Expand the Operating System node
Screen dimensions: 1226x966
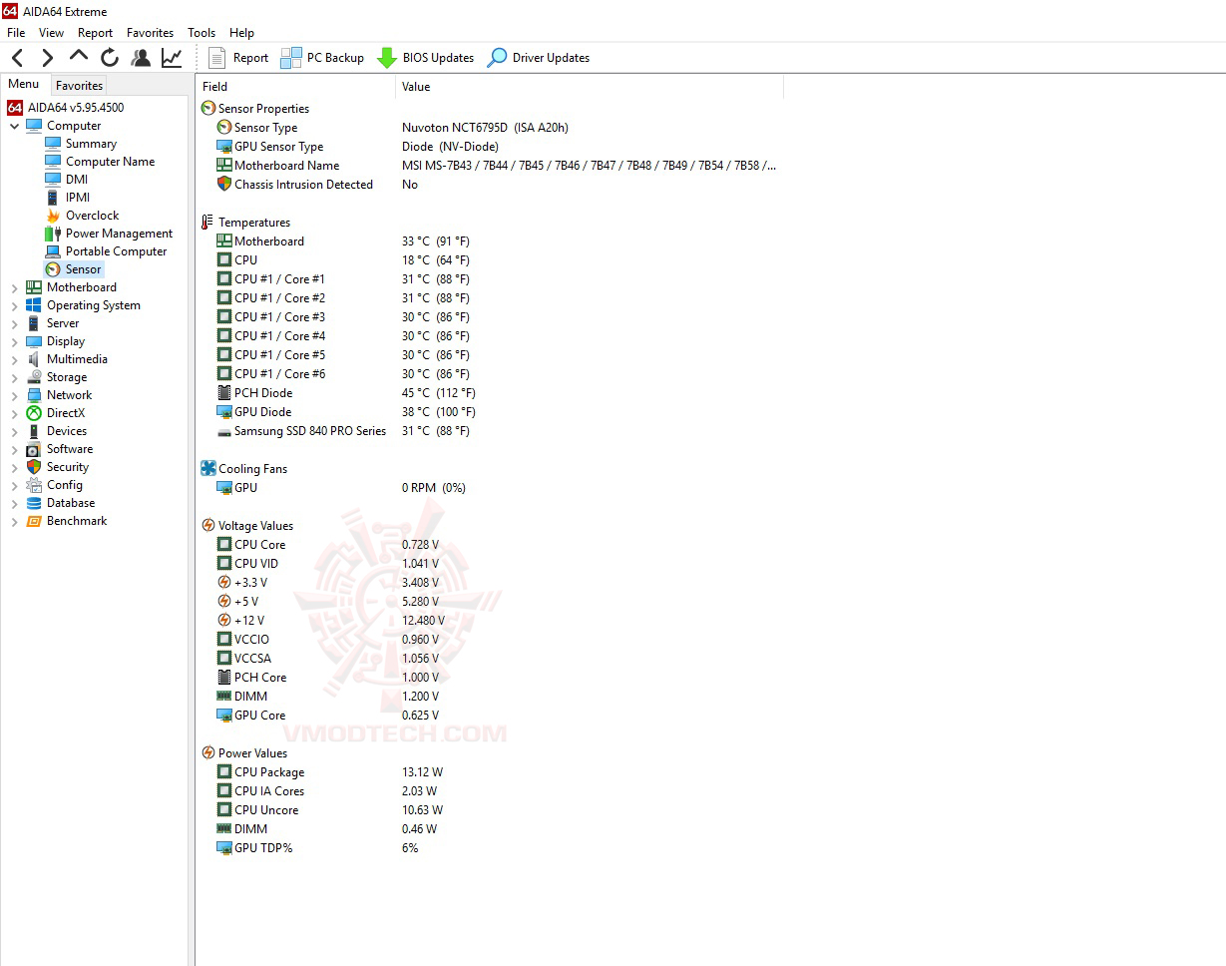14,305
